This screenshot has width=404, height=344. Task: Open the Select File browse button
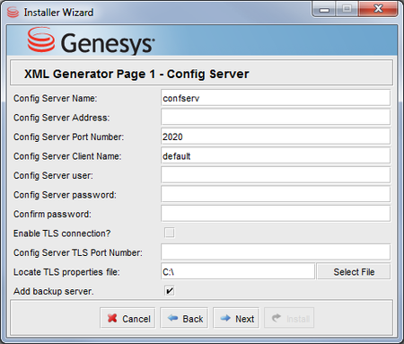coord(354,271)
